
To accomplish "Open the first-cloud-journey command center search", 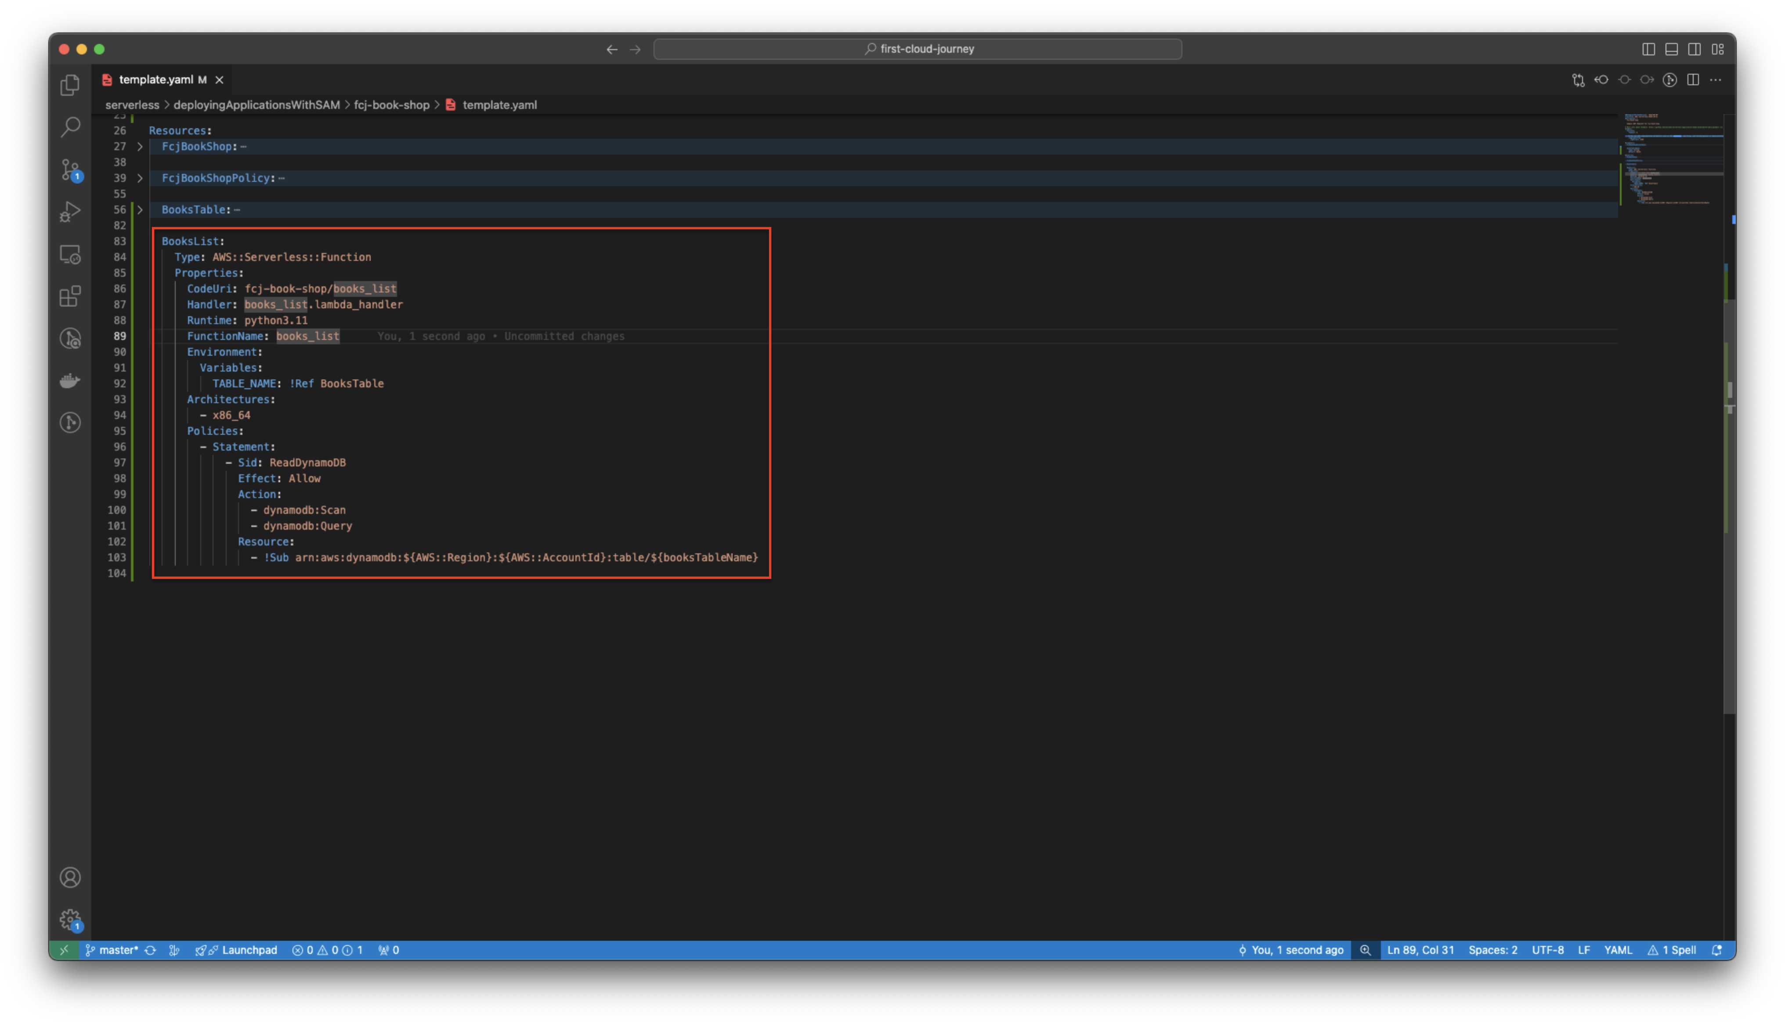I will point(918,49).
